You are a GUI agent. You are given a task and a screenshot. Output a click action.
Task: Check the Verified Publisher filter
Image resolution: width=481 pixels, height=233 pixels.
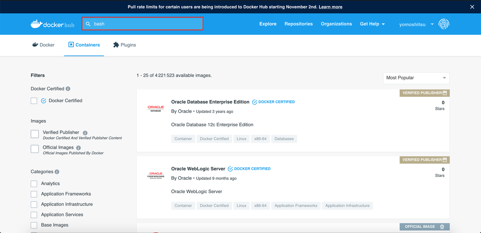pyautogui.click(x=35, y=134)
